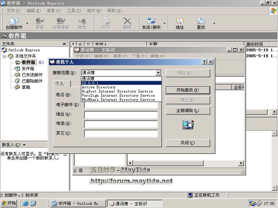
Task: Switch to the Person (个人) tab
Action: click(60, 84)
